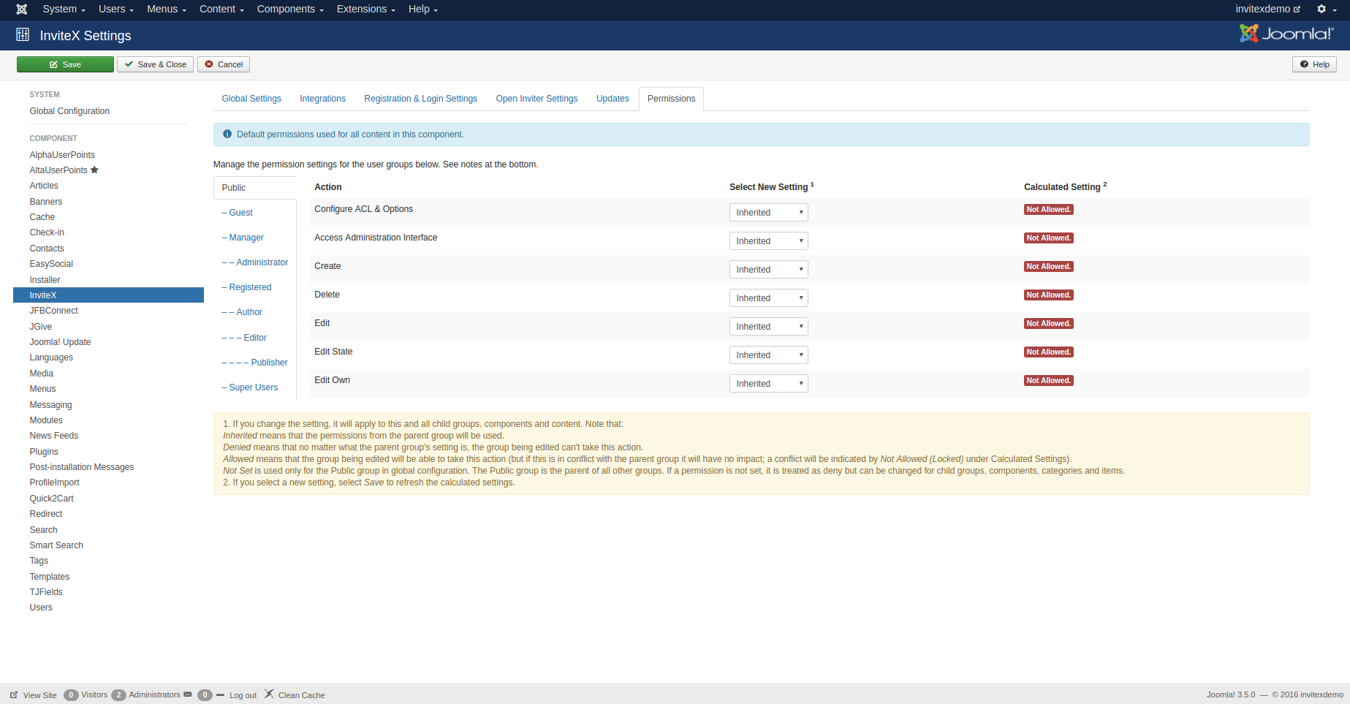Click the messages envelope icon in footer
Viewport: 1350px width, 704px height.
[188, 694]
